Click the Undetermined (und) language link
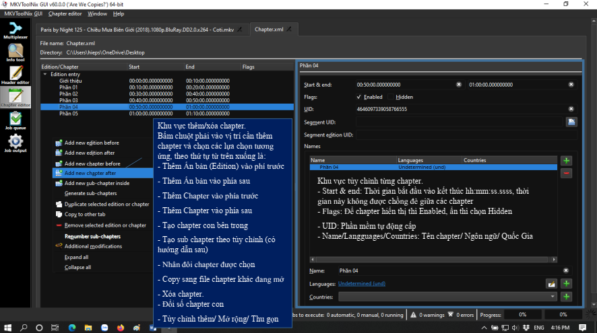This screenshot has width=597, height=333. pyautogui.click(x=362, y=284)
